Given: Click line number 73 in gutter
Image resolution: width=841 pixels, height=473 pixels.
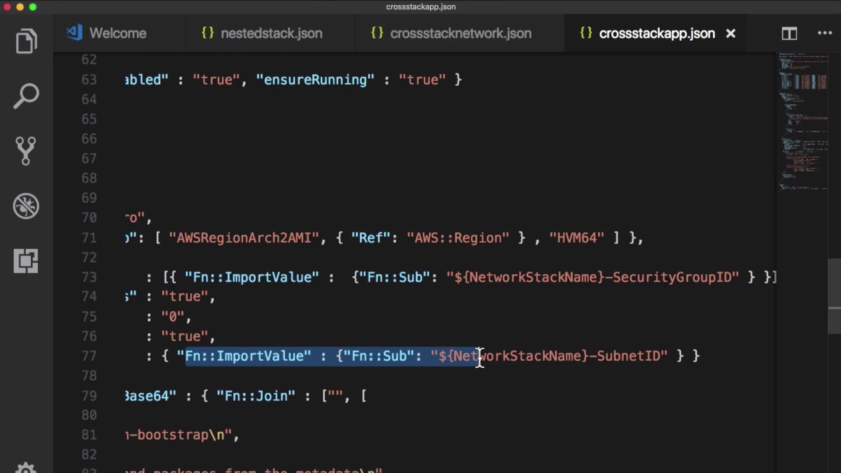Looking at the screenshot, I should tap(89, 277).
